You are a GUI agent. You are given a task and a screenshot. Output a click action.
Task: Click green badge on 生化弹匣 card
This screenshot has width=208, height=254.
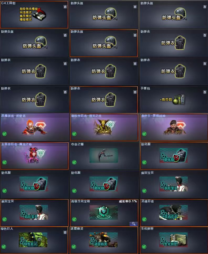point(144,247)
